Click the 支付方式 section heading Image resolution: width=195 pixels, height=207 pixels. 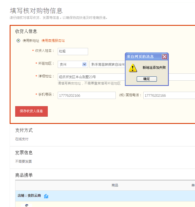(x=24, y=130)
